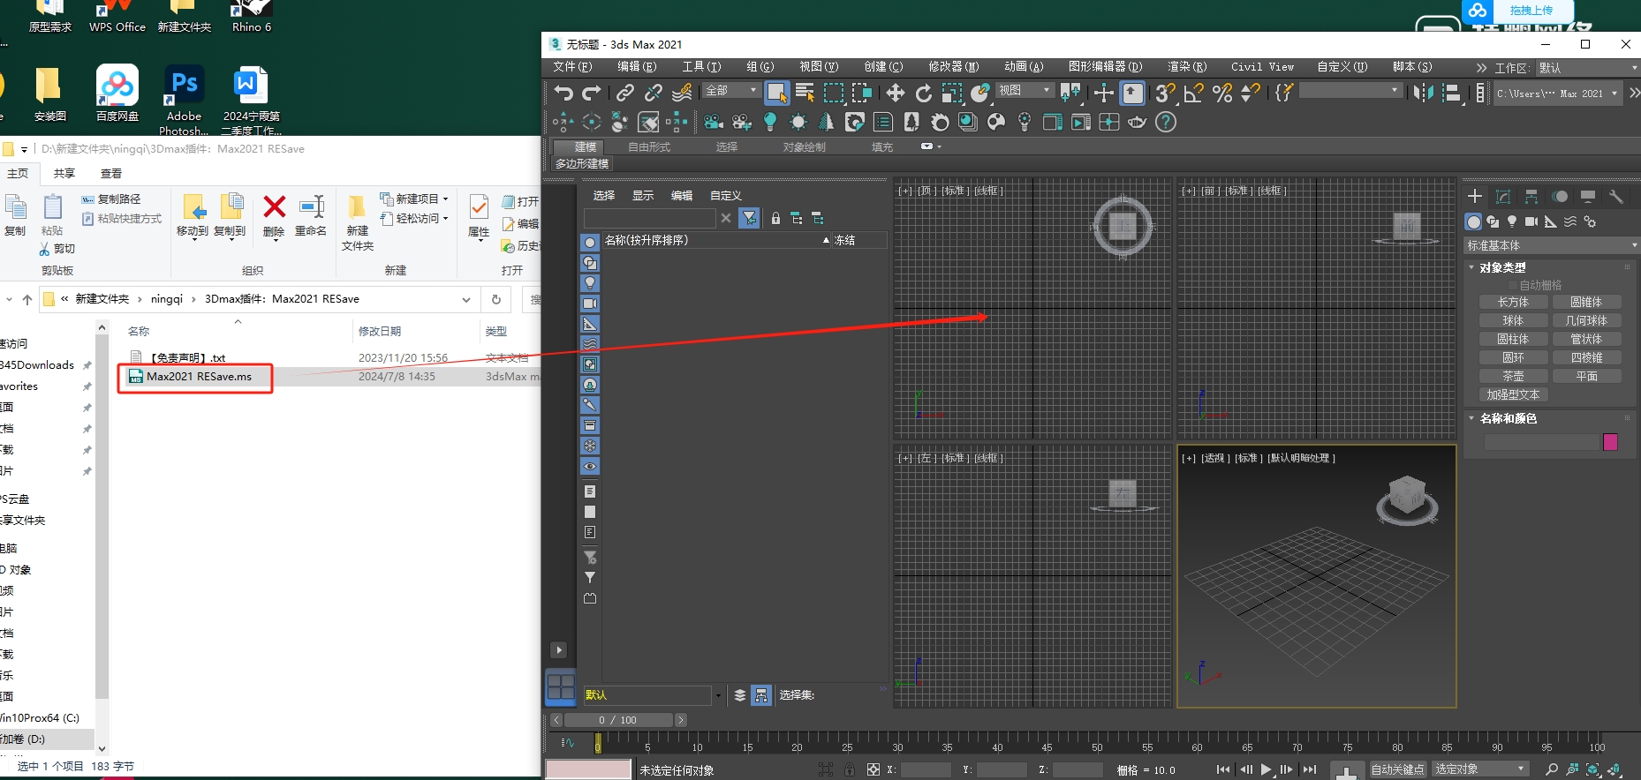Image resolution: width=1641 pixels, height=780 pixels.
Task: Toggle the cameras display filter in scene explorer
Action: [x=590, y=304]
